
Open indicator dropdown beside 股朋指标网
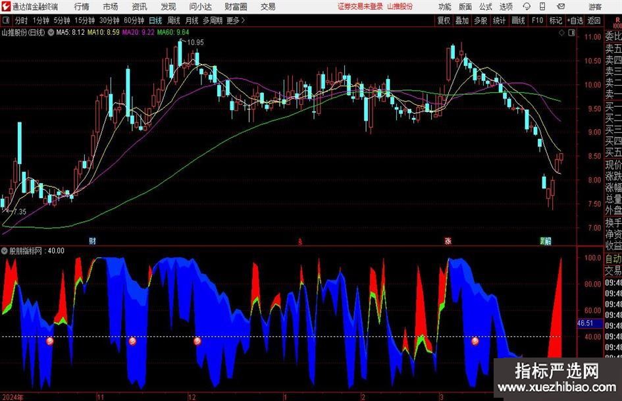tap(5, 250)
